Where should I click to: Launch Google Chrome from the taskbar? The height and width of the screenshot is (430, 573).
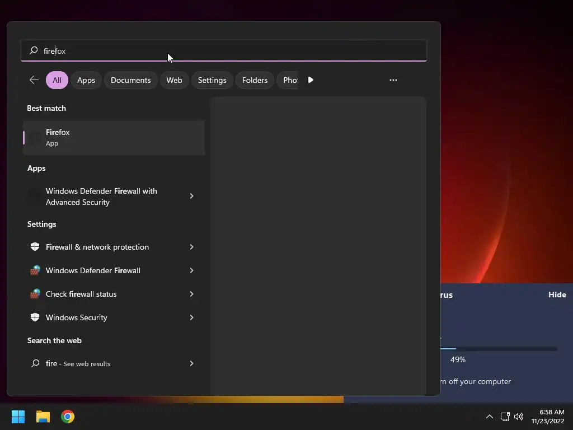68,417
